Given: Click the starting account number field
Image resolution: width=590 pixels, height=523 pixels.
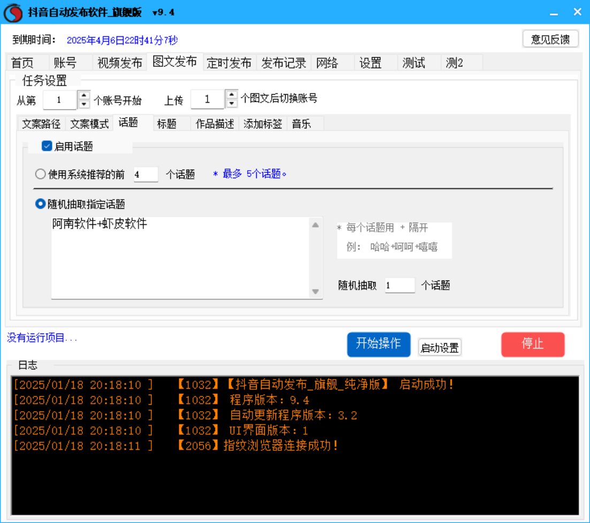Looking at the screenshot, I should point(59,100).
